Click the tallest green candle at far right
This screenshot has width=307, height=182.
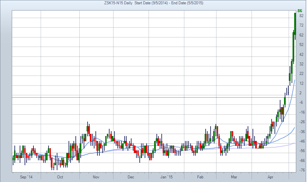[x=295, y=24]
